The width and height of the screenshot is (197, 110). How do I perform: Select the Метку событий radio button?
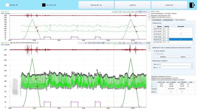click(155, 51)
